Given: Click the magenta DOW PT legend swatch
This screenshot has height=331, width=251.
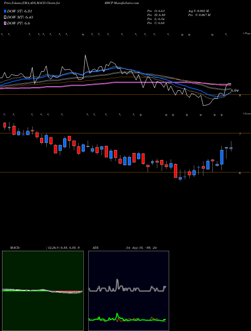Looking at the screenshot, I should click(x=5, y=23).
